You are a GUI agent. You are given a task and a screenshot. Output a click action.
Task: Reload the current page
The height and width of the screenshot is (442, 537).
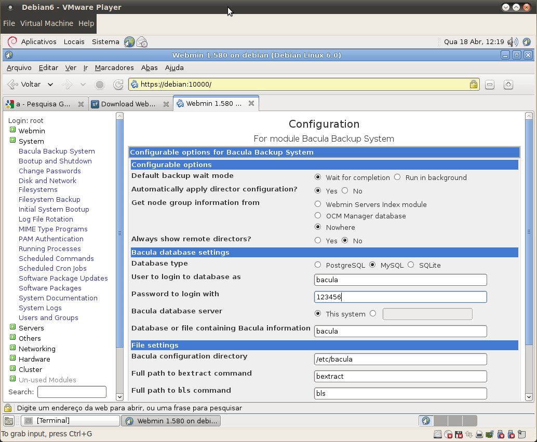pyautogui.click(x=118, y=85)
